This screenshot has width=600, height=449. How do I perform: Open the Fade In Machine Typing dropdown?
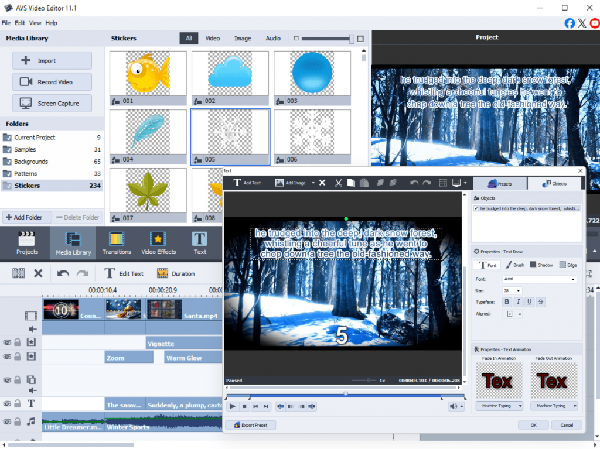point(498,406)
